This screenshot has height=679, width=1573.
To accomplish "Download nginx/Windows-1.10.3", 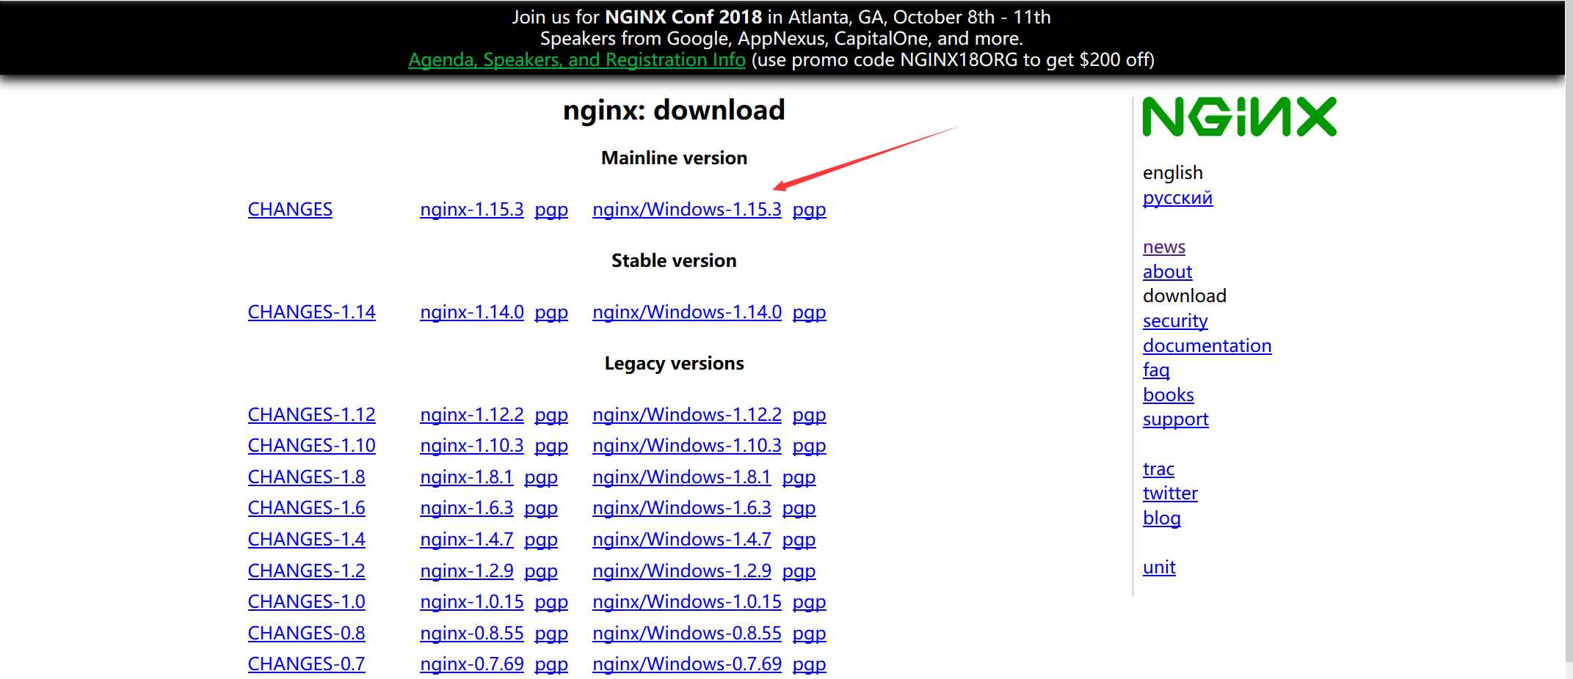I will [687, 446].
